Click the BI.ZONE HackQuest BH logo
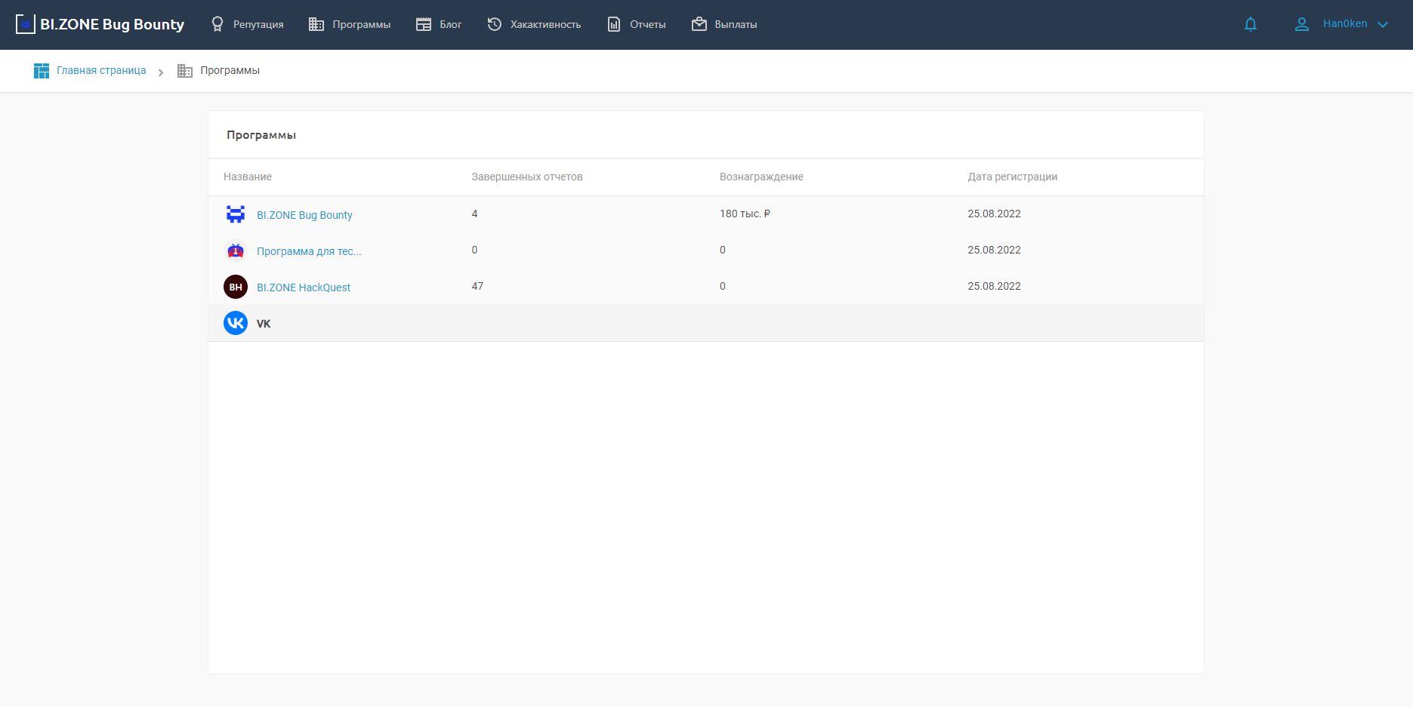 pyautogui.click(x=236, y=287)
